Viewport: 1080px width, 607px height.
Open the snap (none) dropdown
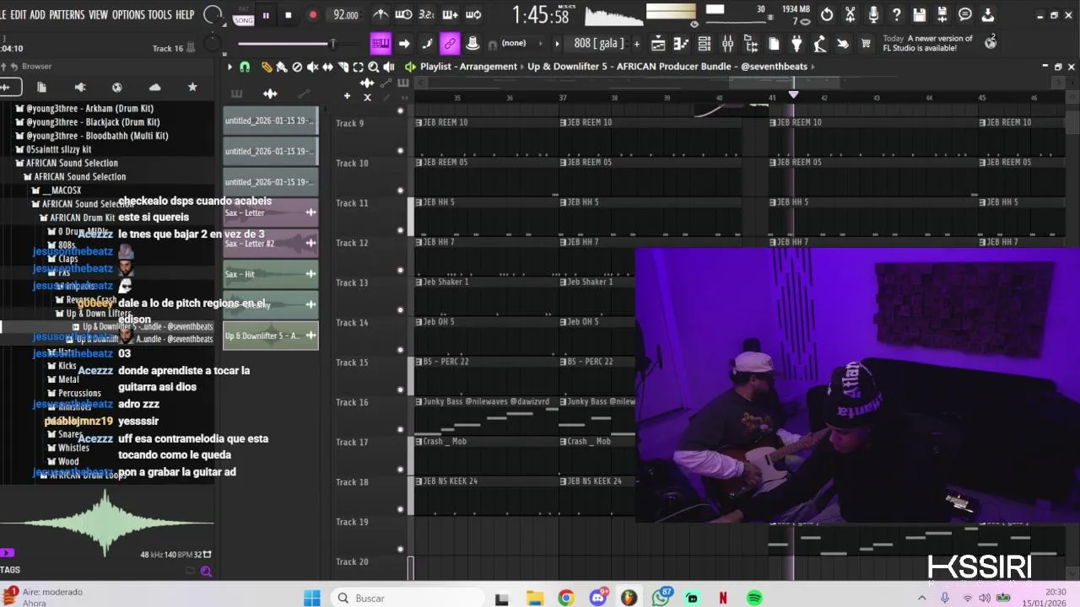point(513,43)
